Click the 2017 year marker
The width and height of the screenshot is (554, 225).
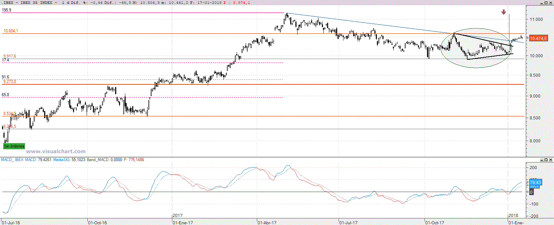(x=177, y=216)
